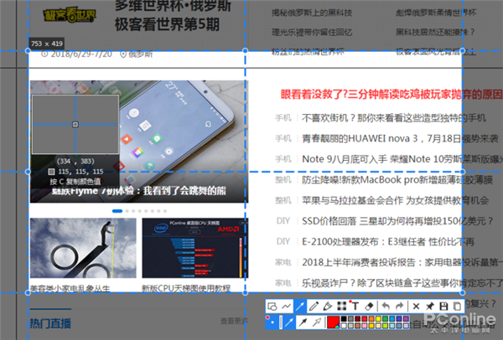Select the mosaic blur tool
Screen dimensions: 503x340
click(341, 307)
